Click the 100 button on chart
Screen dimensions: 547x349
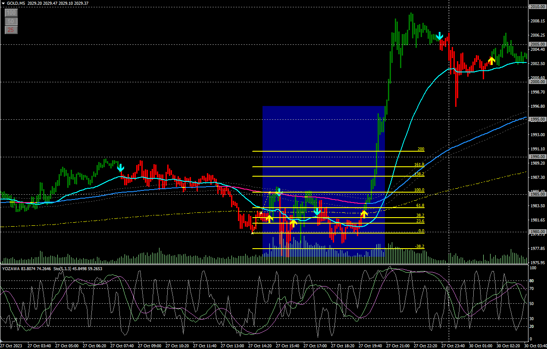coord(11,13)
